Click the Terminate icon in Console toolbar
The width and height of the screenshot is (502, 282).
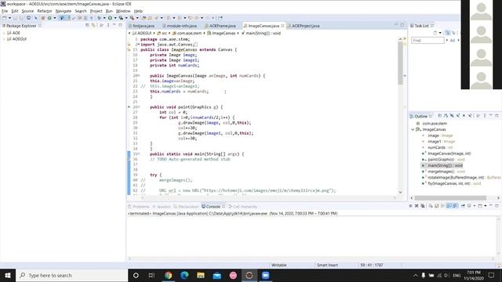[x=410, y=206]
